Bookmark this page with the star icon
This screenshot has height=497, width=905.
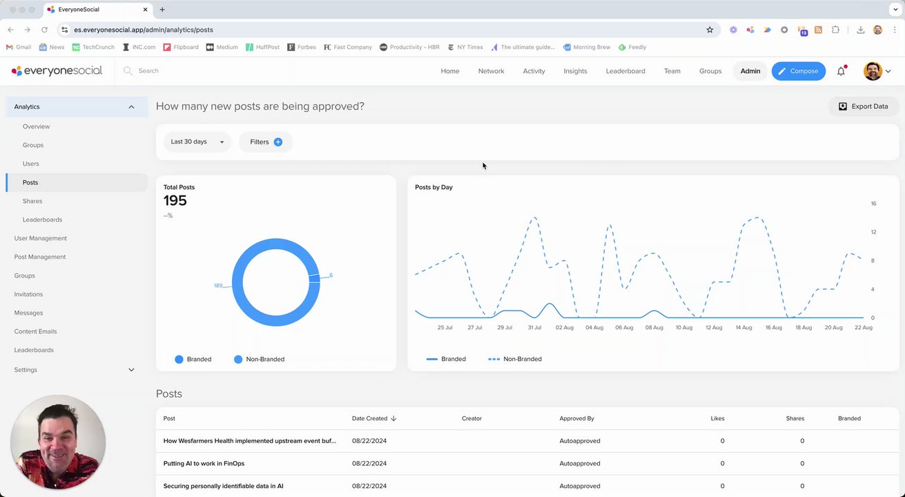[x=710, y=30]
